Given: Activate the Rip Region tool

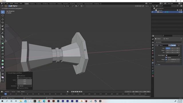Looking at the screenshot, I should [3, 81].
